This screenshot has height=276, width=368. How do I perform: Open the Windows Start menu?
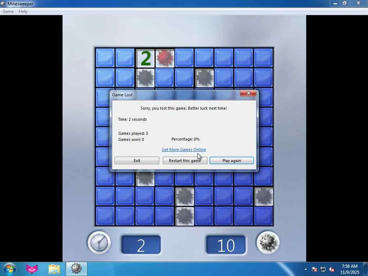point(9,269)
